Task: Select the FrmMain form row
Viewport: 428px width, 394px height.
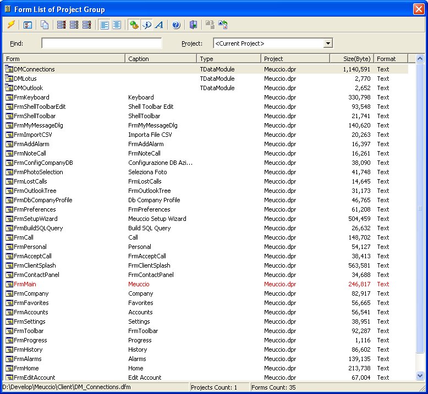Action: (24, 284)
